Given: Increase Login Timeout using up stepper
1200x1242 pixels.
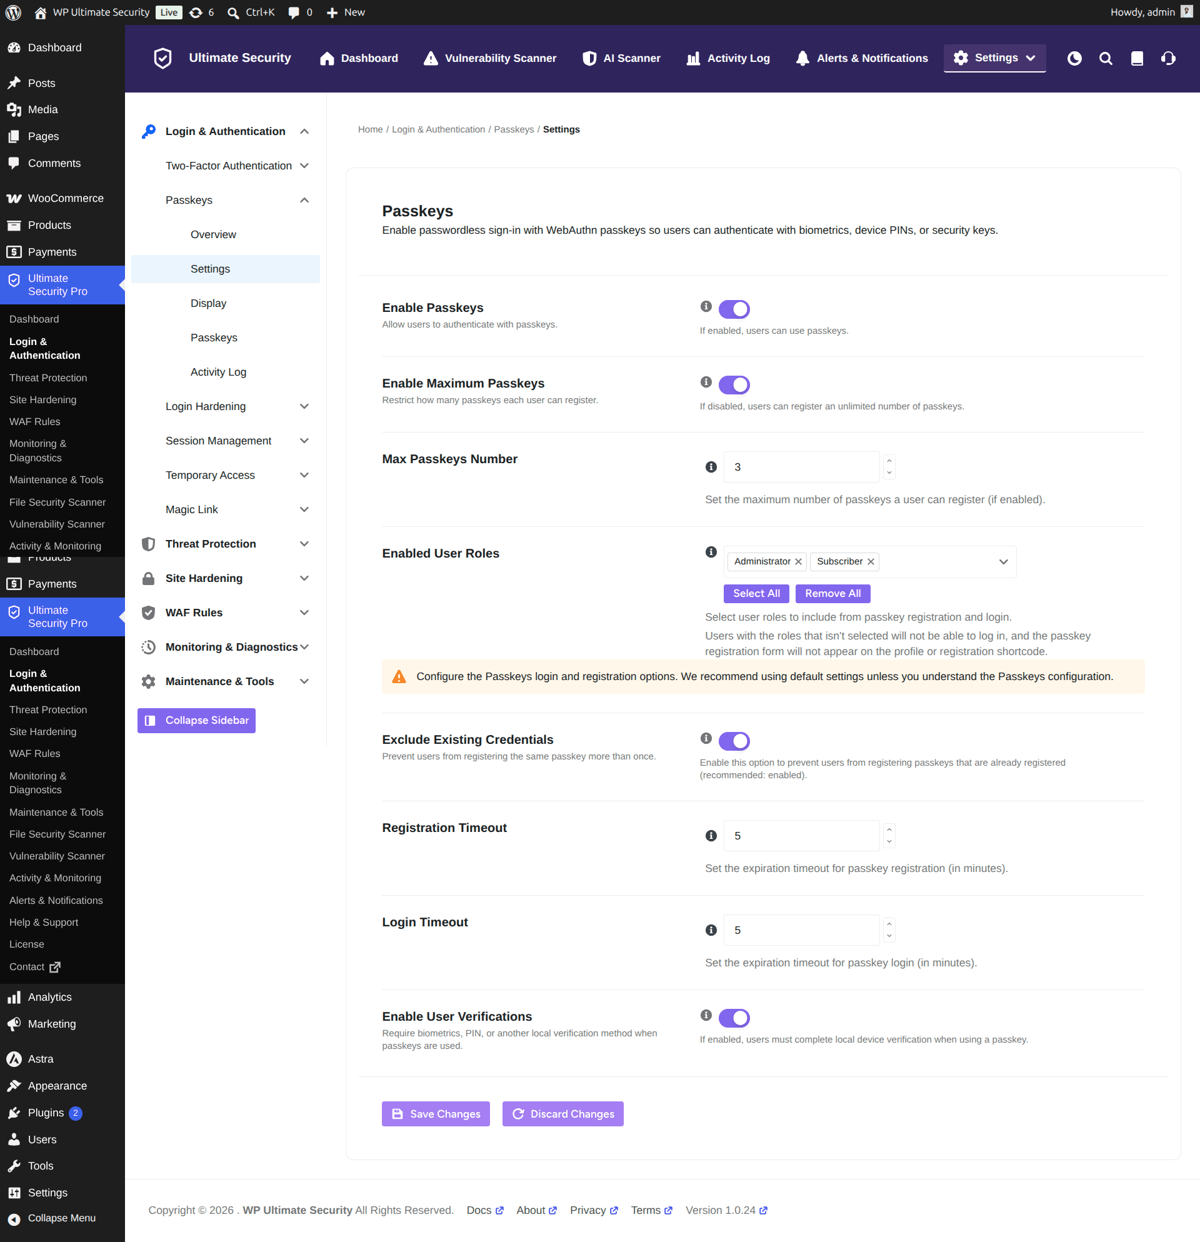Looking at the screenshot, I should click(x=889, y=924).
